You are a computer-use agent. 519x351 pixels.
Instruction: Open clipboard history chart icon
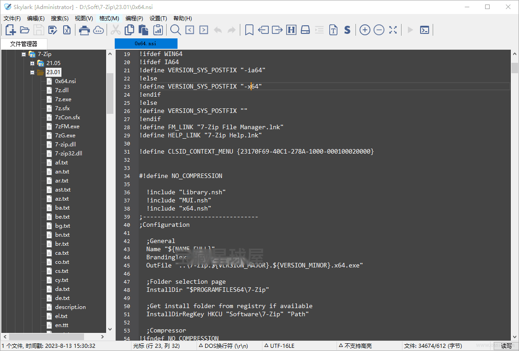pos(158,30)
